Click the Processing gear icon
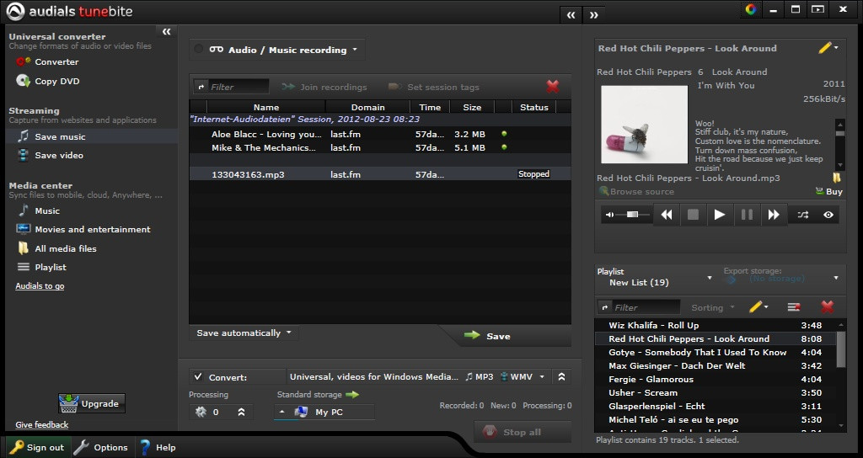863x458 pixels. coord(201,412)
